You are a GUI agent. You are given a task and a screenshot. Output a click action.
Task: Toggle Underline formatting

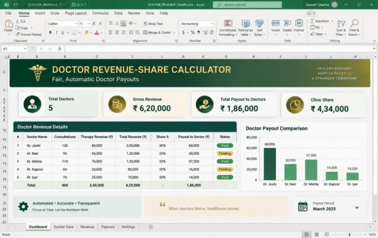point(63,32)
